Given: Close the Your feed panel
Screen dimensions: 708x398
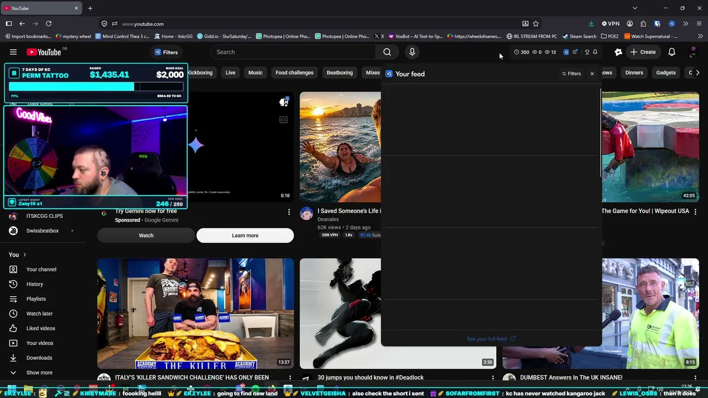Looking at the screenshot, I should point(592,74).
